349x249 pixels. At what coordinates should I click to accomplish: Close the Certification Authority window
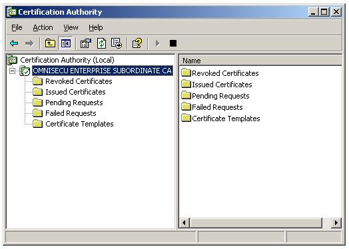(336, 12)
